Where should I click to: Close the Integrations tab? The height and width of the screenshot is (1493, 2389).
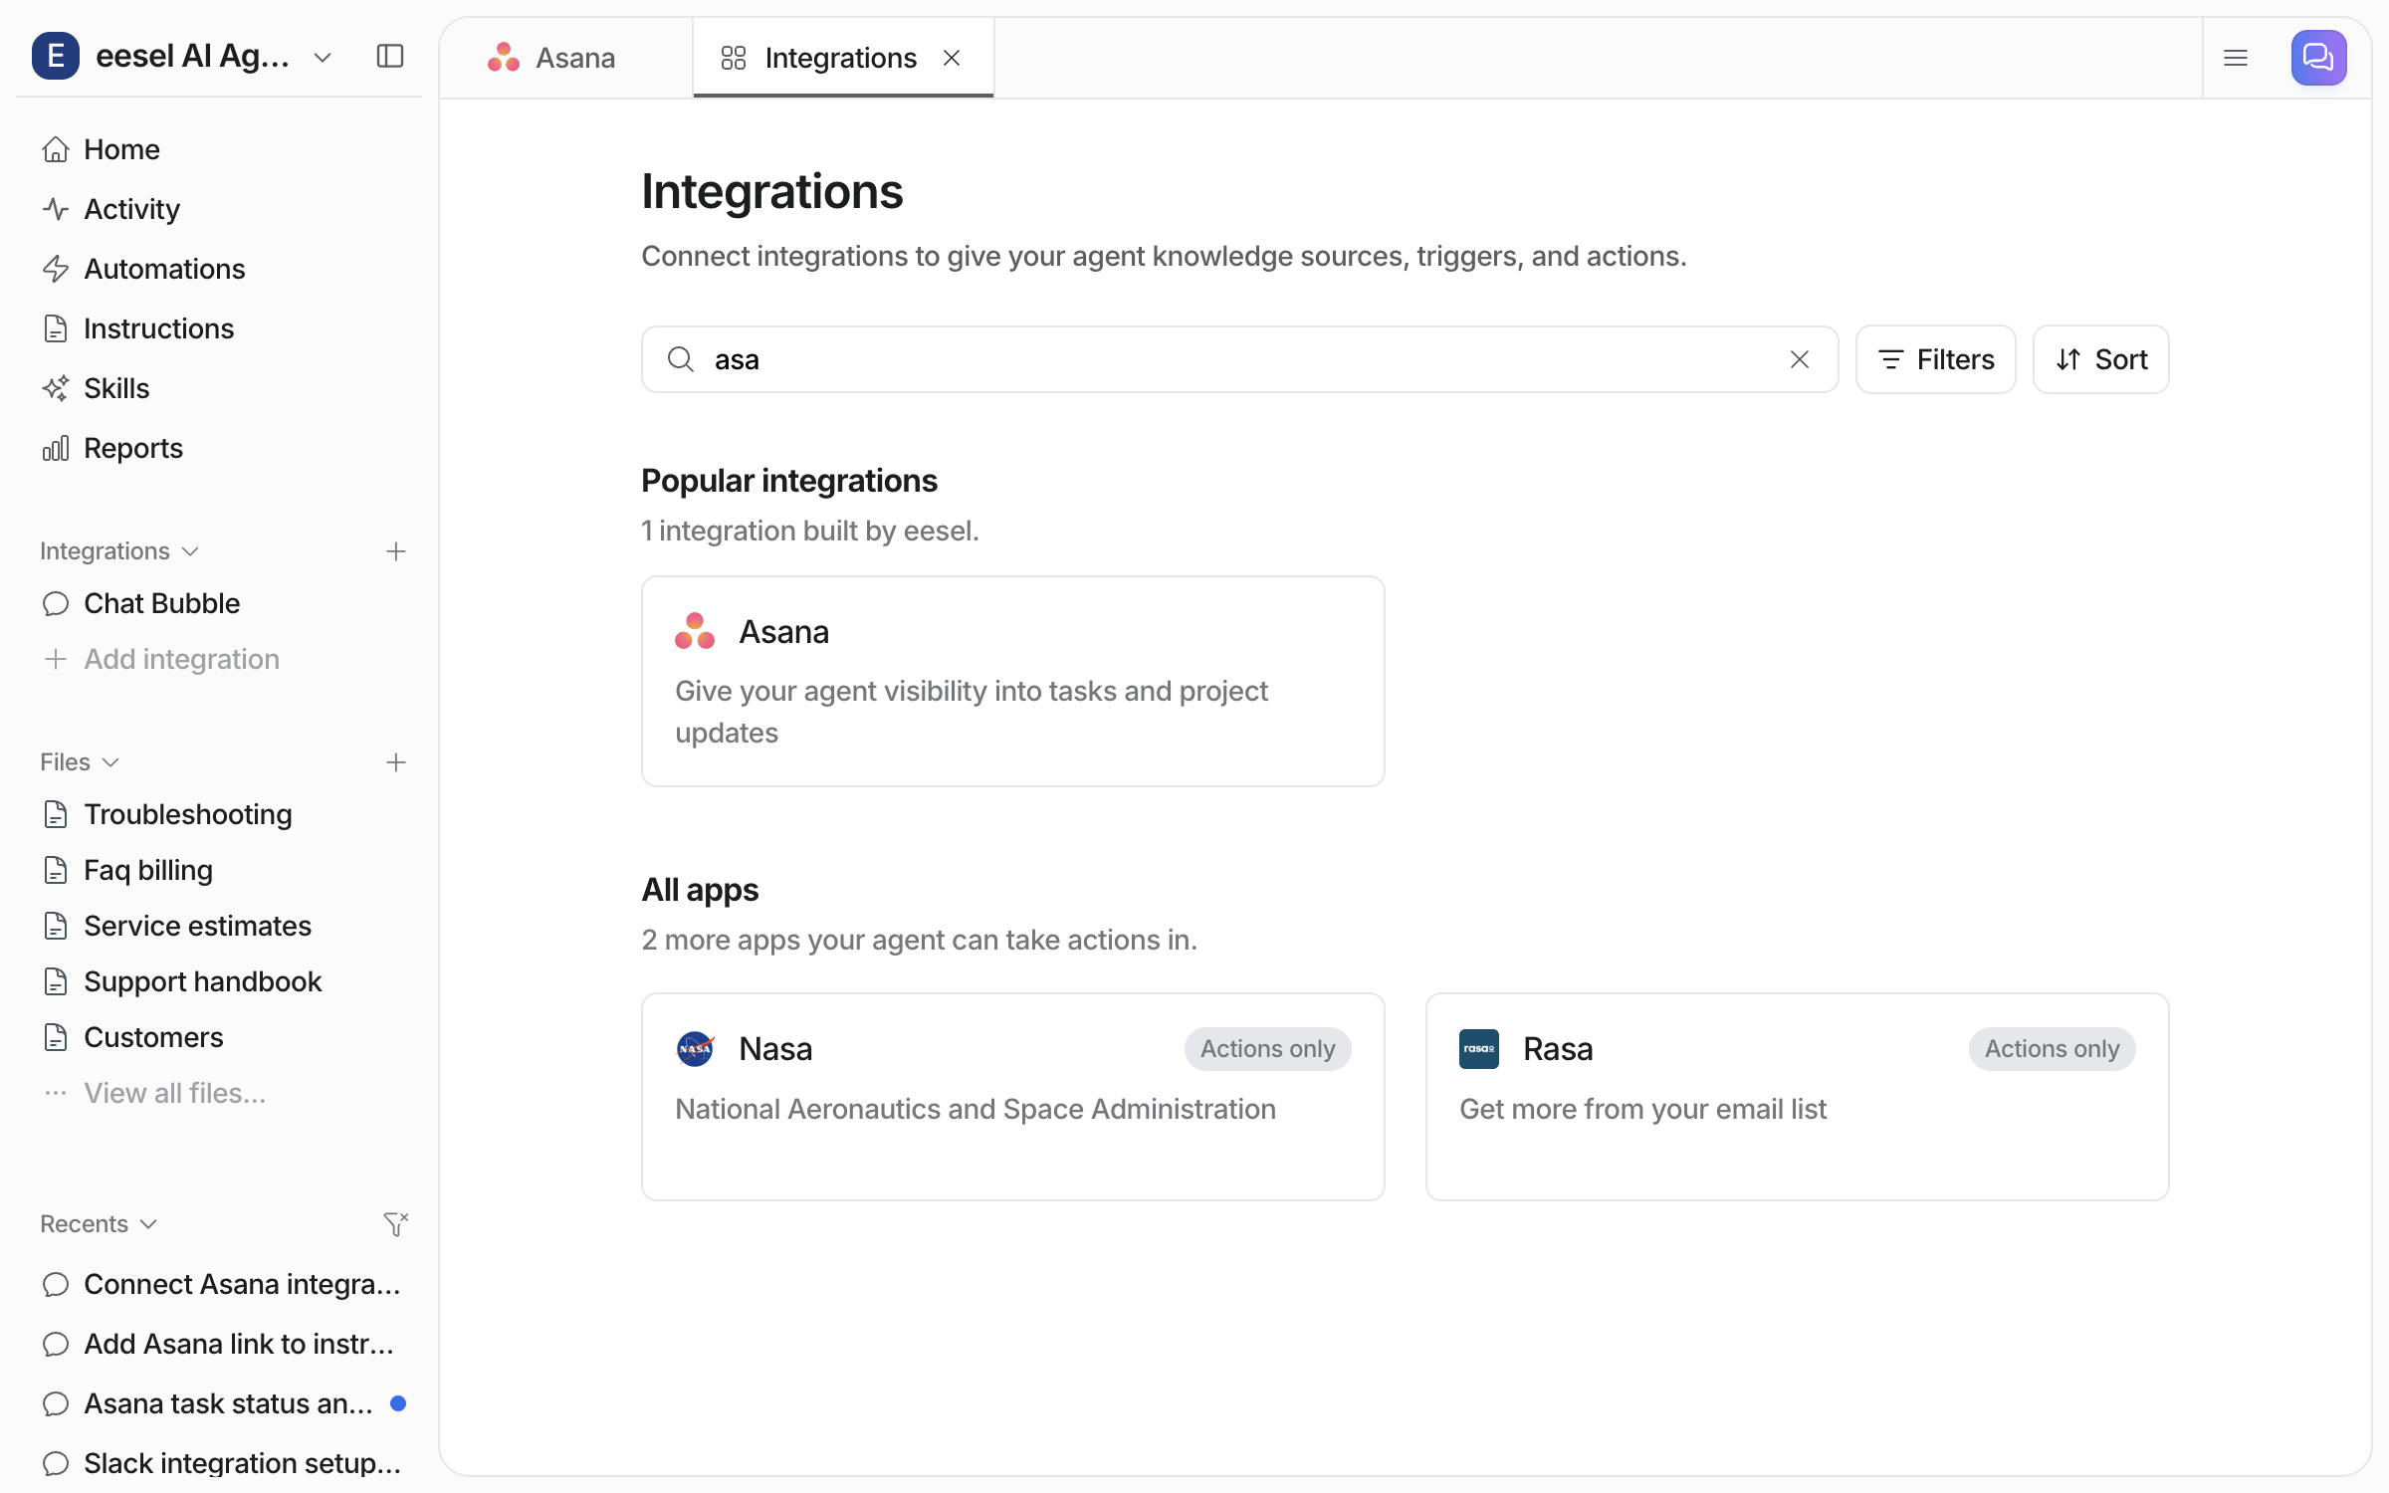[952, 58]
